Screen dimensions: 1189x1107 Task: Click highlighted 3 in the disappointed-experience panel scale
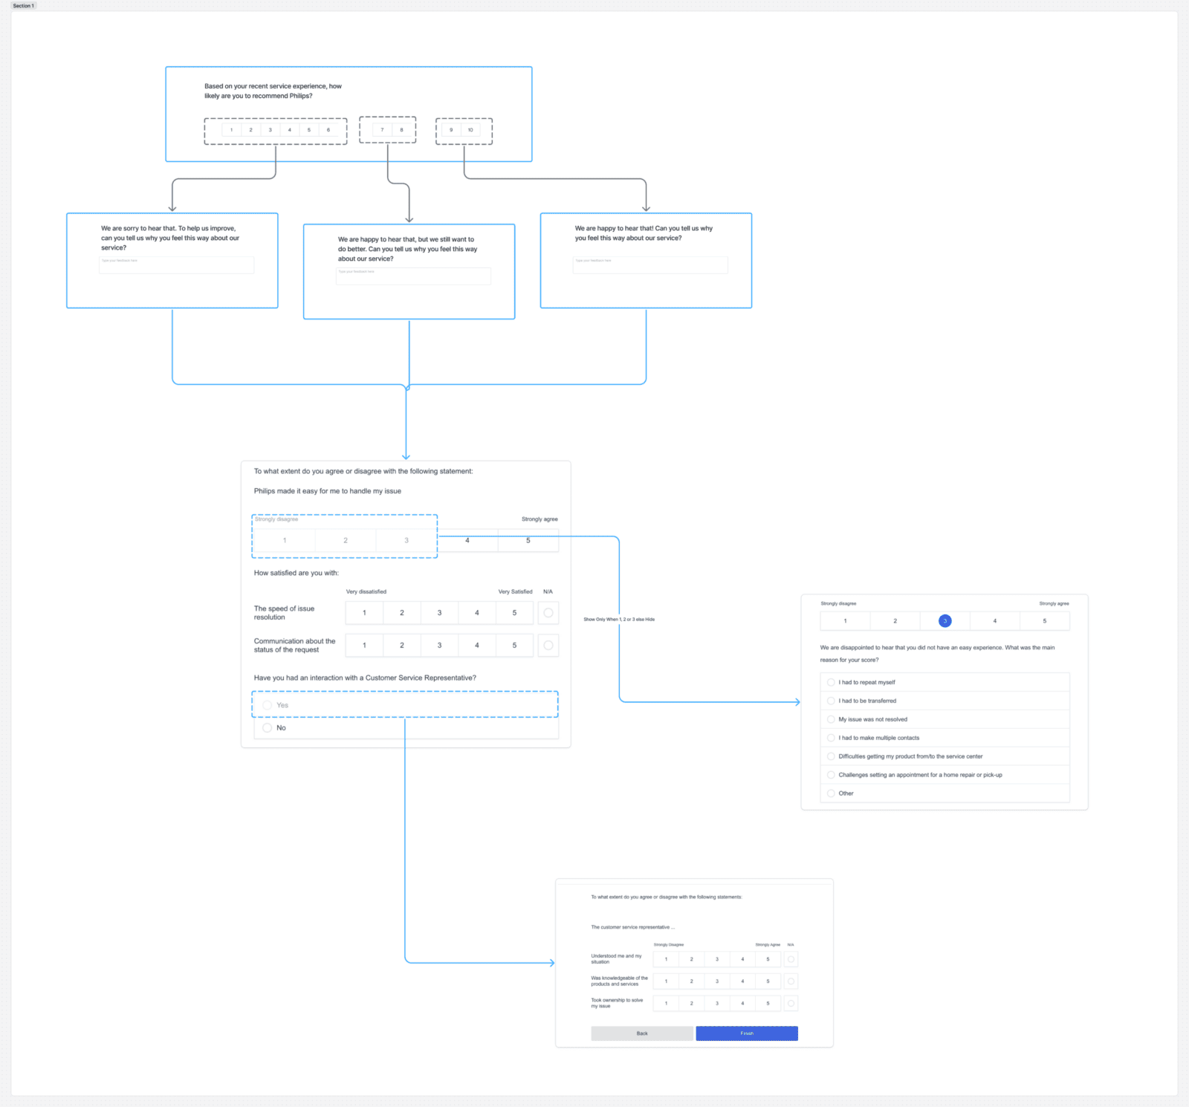pyautogui.click(x=945, y=620)
